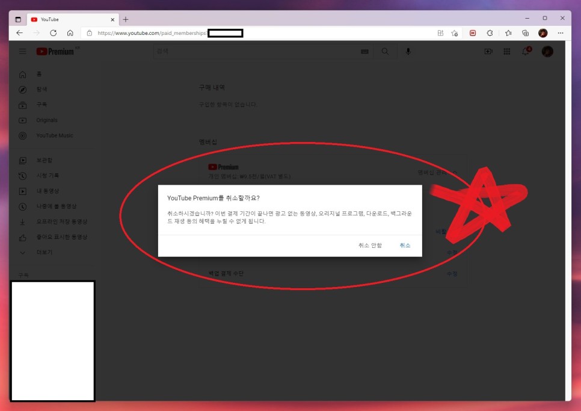
Task: Activate voice search microphone
Action: click(x=408, y=52)
